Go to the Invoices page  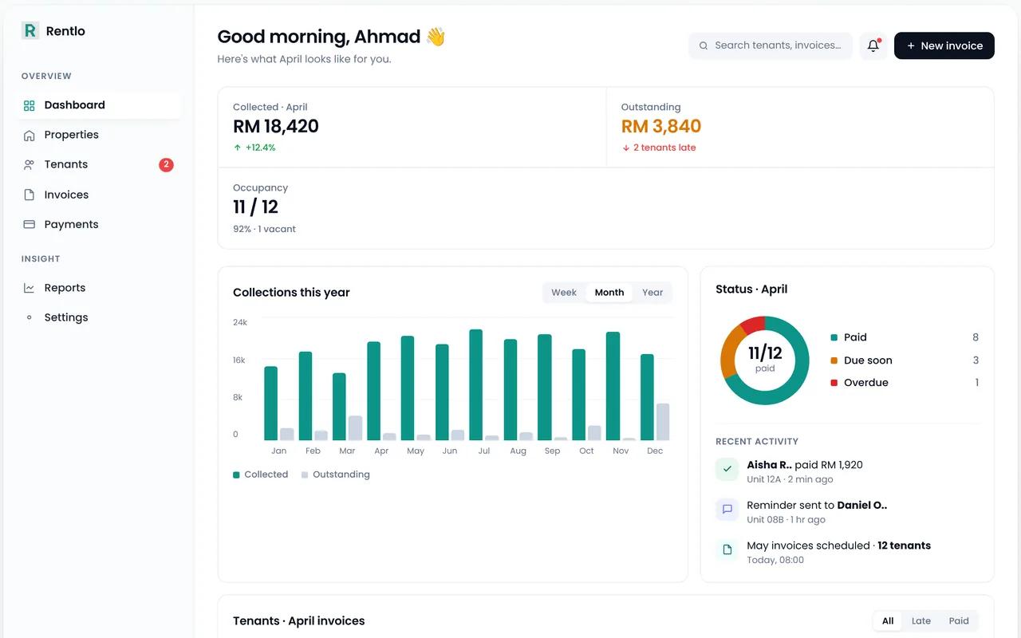pos(99,195)
